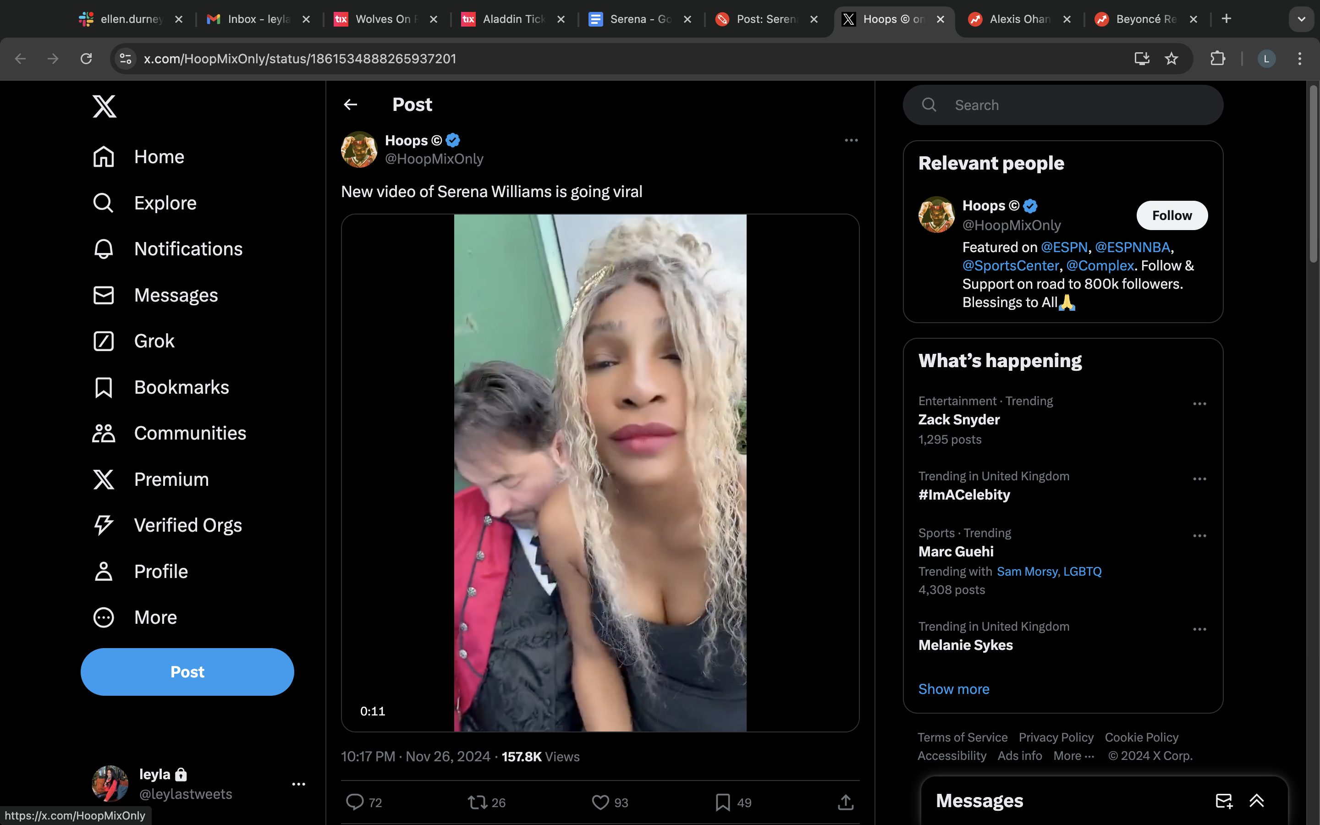Share the post via the upload icon
Screen dimensions: 1320x825
pos(846,802)
